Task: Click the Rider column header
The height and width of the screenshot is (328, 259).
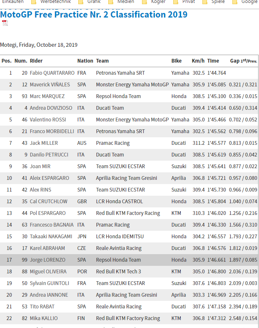Action: [36, 61]
